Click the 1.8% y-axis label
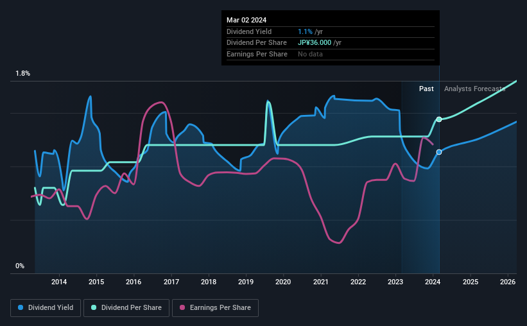 point(22,73)
